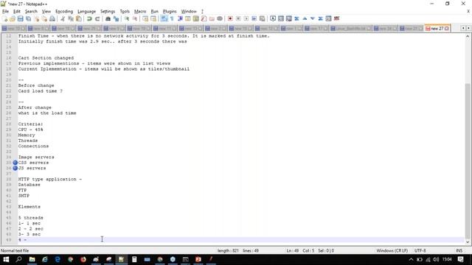Open the Edit menu

point(16,12)
